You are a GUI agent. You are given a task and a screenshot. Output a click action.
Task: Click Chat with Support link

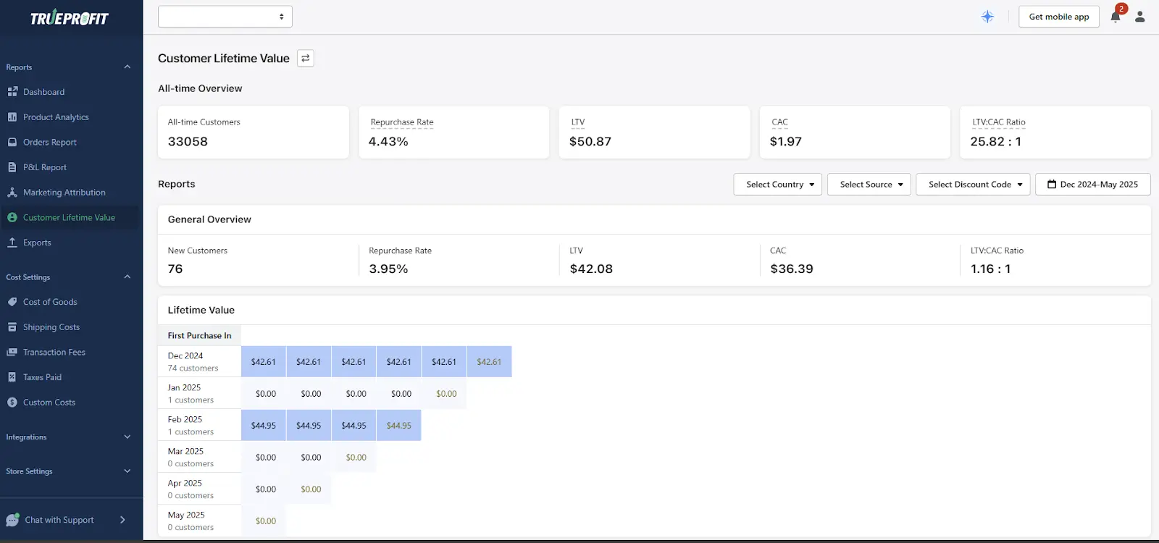[59, 520]
